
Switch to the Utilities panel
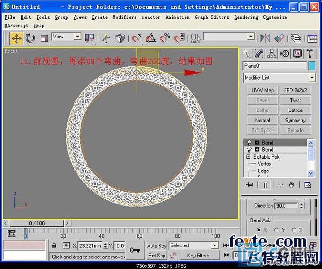(x=310, y=54)
